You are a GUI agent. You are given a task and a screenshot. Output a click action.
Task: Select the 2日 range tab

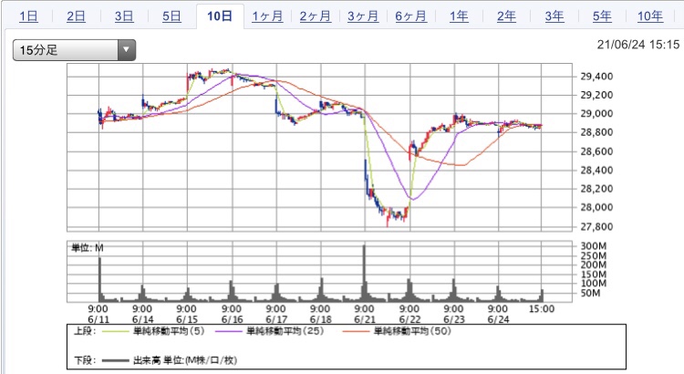tap(77, 16)
